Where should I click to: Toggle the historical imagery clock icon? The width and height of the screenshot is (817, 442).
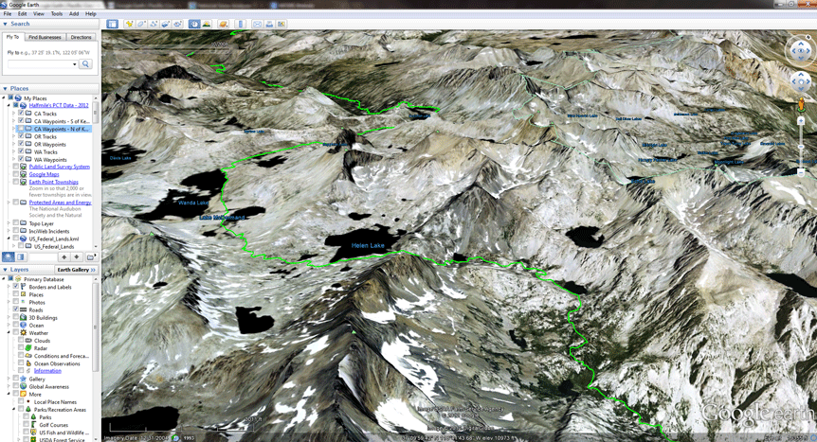pos(194,24)
